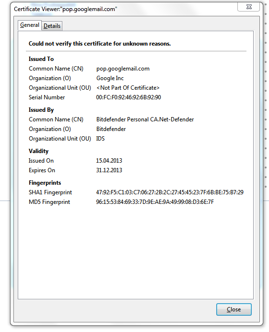Switch to the Details tab
The width and height of the screenshot is (269, 332).
(52, 26)
